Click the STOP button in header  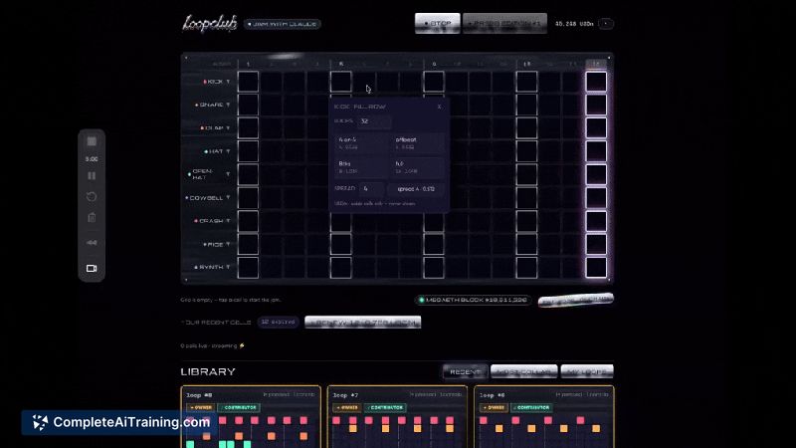[x=437, y=23]
